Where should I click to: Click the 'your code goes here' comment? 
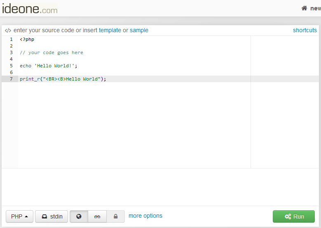pos(52,52)
